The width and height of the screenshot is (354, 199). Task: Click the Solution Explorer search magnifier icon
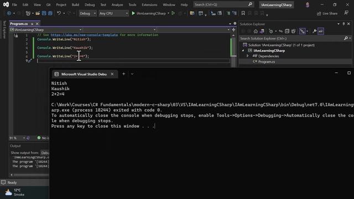click(346, 38)
